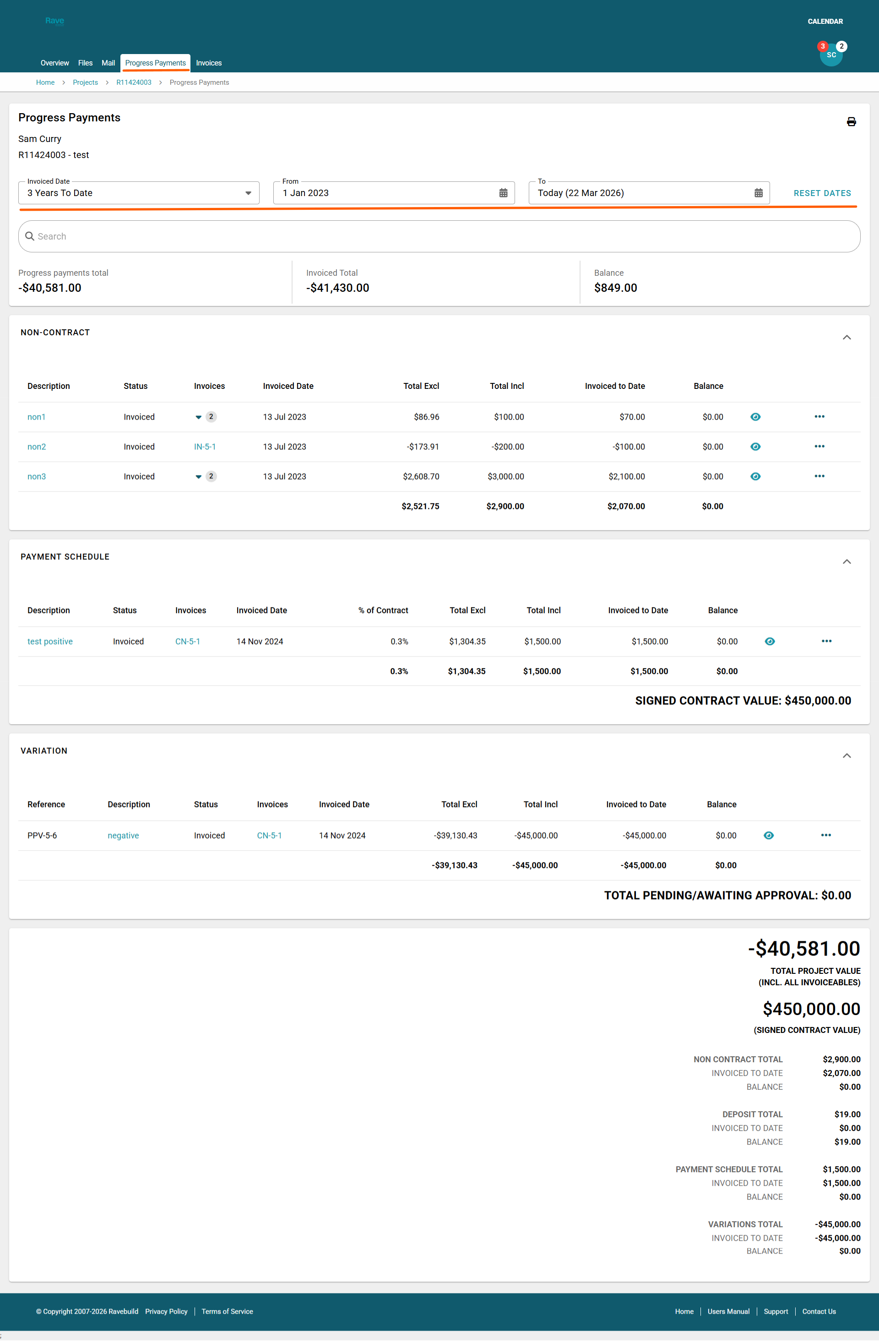This screenshot has width=879, height=1343.
Task: Open the From date calendar picker
Action: [503, 193]
